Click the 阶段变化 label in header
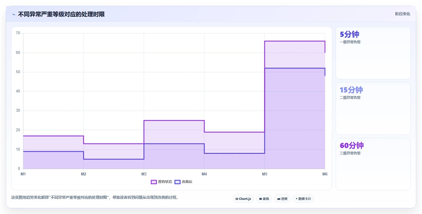422x214 pixels. click(403, 14)
